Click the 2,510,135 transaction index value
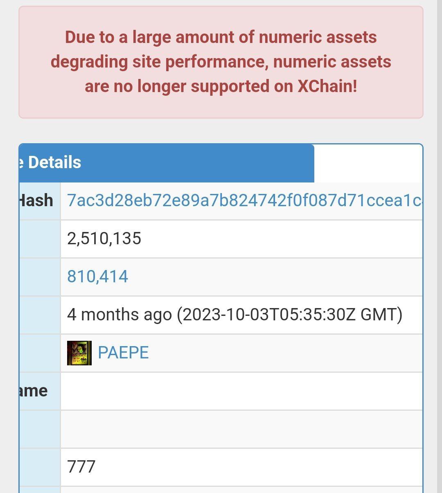This screenshot has height=493, width=442. (104, 239)
